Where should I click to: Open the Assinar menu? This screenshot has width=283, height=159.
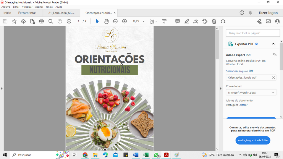pyautogui.click(x=39, y=7)
